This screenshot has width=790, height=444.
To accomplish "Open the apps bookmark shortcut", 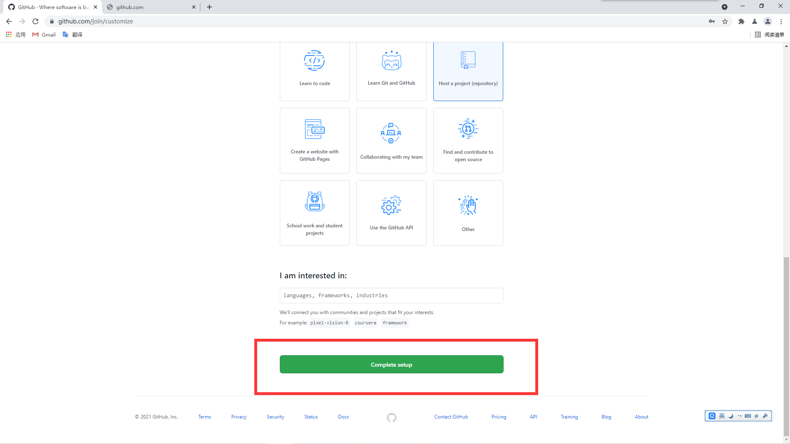I will click(x=16, y=35).
